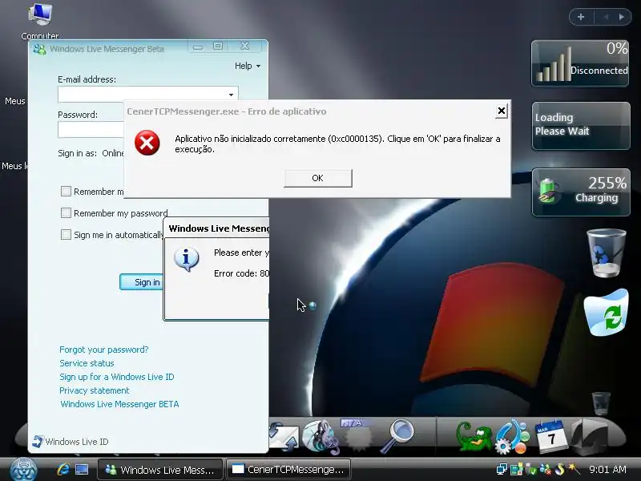Click Sign up for a Windows Live ID

116,377
